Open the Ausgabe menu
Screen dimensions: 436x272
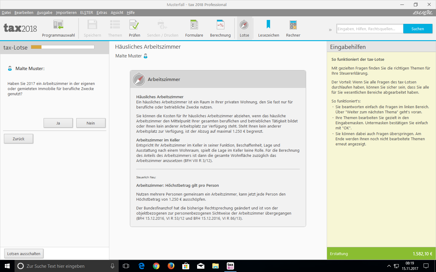tap(45, 13)
